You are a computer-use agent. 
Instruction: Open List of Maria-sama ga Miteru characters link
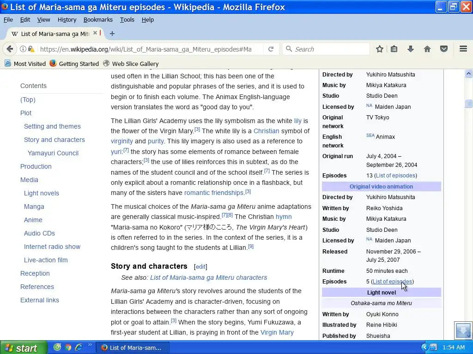click(x=208, y=277)
